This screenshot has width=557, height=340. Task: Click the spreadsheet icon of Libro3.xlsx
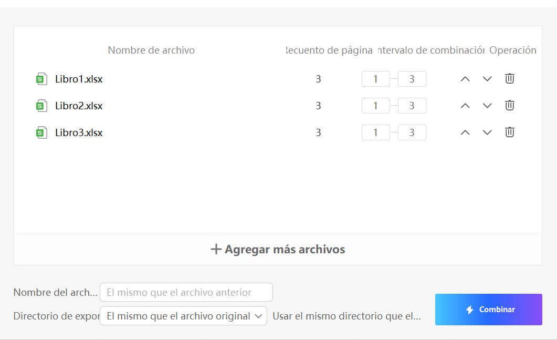pos(41,132)
